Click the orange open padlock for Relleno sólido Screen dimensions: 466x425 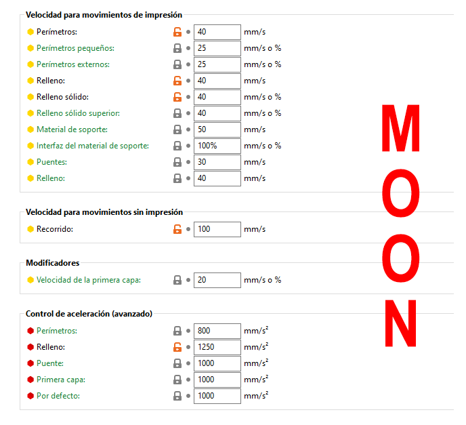coord(177,97)
